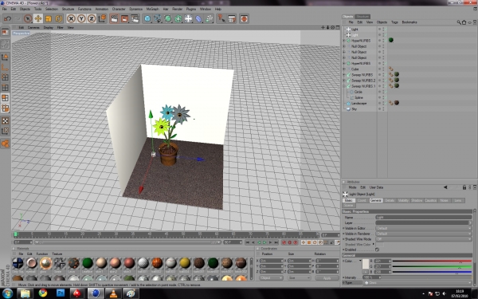Open the Render Settings icon
The height and width of the screenshot is (299, 478).
135,18
